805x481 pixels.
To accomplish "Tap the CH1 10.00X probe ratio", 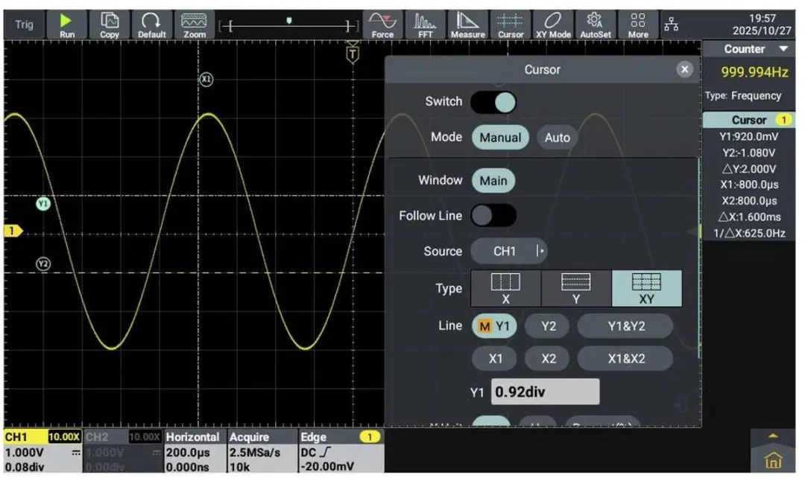I will [64, 437].
